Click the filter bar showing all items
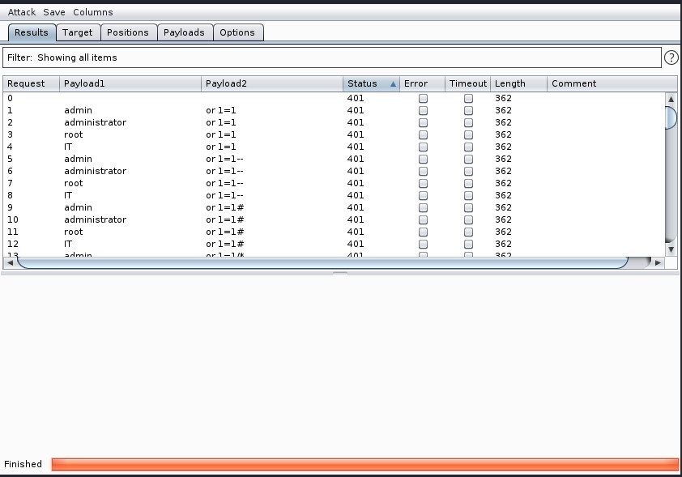Screen dimensions: 682x477 pos(332,57)
